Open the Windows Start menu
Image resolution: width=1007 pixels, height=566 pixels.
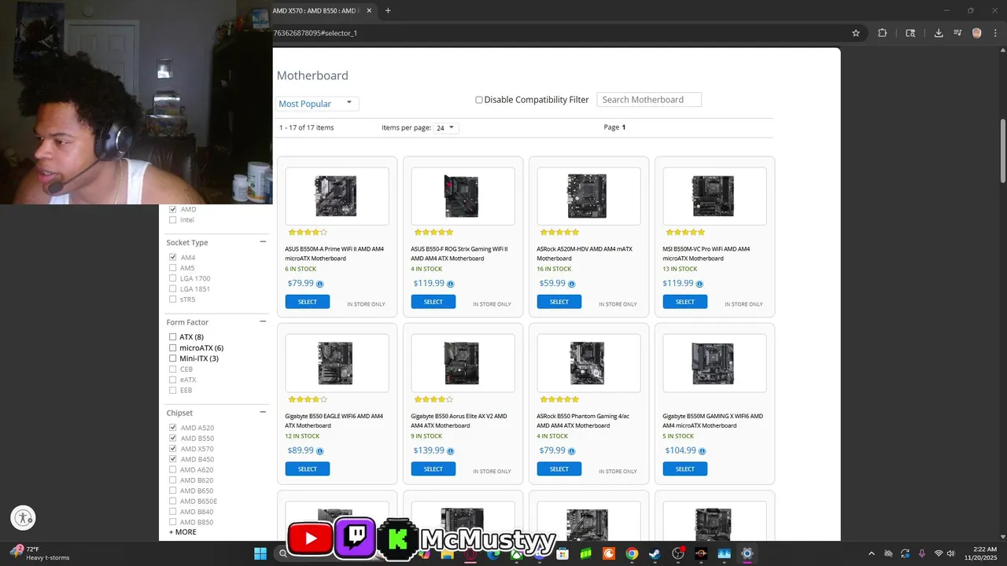[x=260, y=553]
